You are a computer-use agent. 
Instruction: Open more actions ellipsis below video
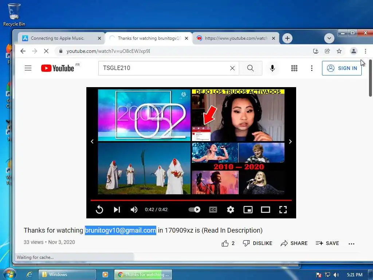click(352, 244)
